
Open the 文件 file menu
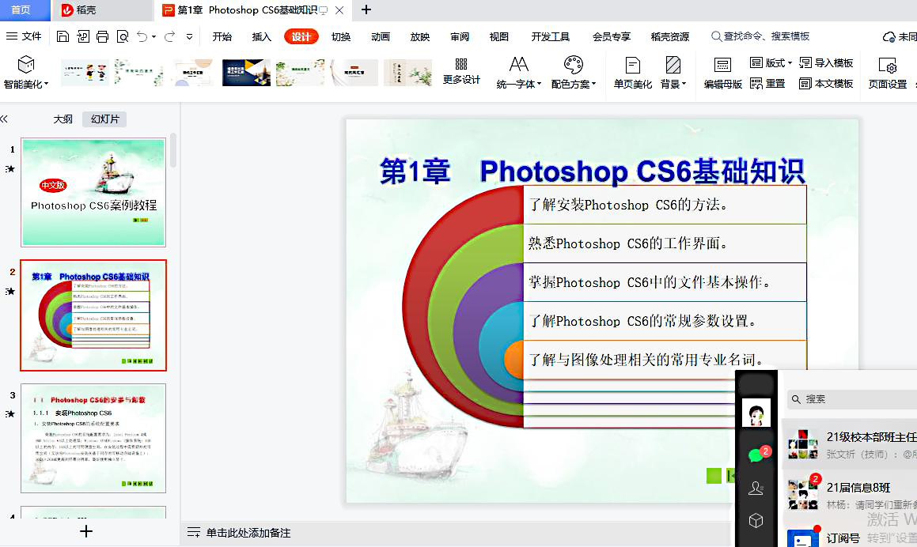[24, 36]
